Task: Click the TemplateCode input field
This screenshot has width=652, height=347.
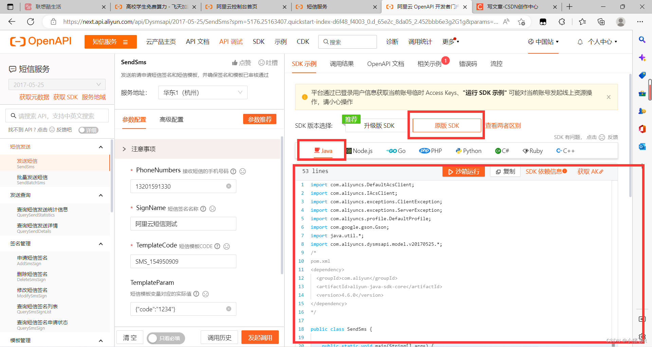Action: pyautogui.click(x=183, y=261)
